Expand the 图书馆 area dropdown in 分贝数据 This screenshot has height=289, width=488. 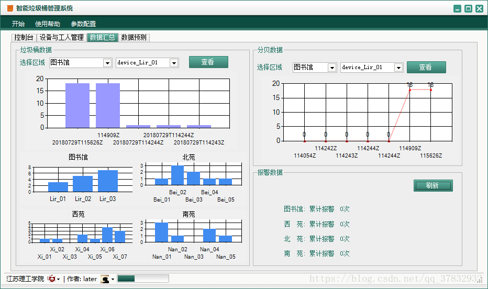(332, 68)
